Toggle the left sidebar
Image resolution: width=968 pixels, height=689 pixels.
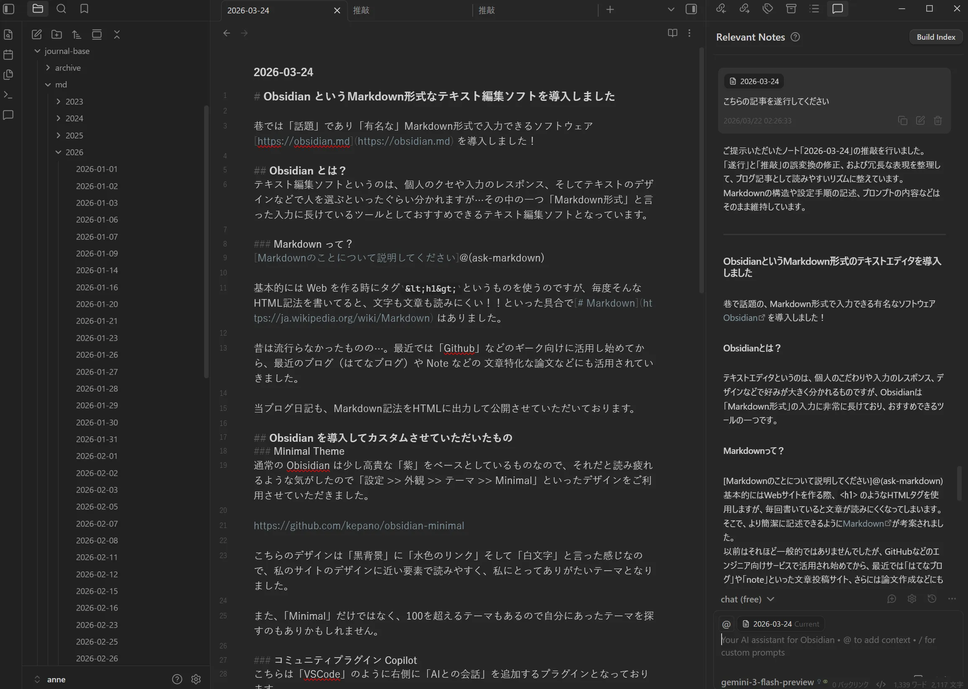point(8,8)
